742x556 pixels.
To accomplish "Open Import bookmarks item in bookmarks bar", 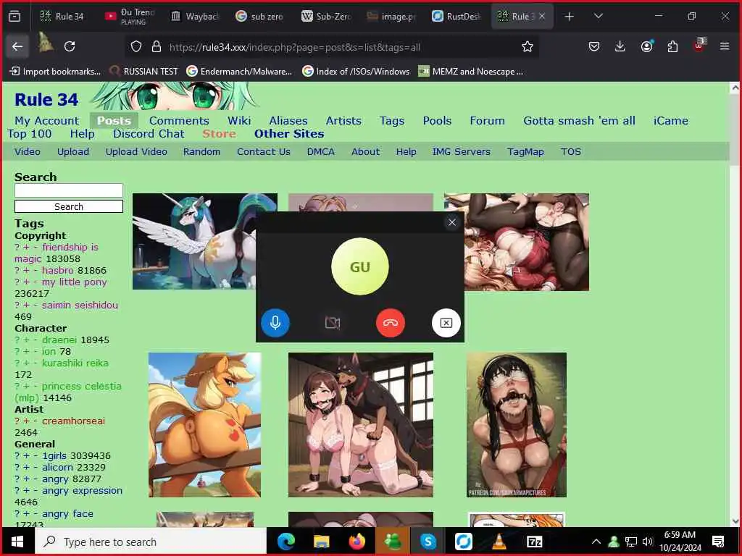I will (x=55, y=72).
